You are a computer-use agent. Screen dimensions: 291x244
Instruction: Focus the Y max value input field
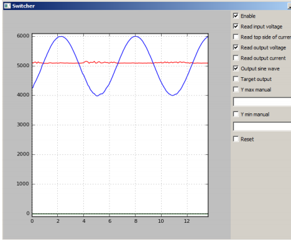coord(262,102)
